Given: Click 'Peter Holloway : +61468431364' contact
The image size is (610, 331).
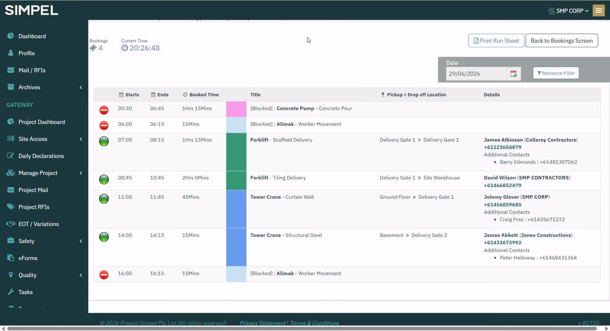Looking at the screenshot, I should click(x=538, y=258).
